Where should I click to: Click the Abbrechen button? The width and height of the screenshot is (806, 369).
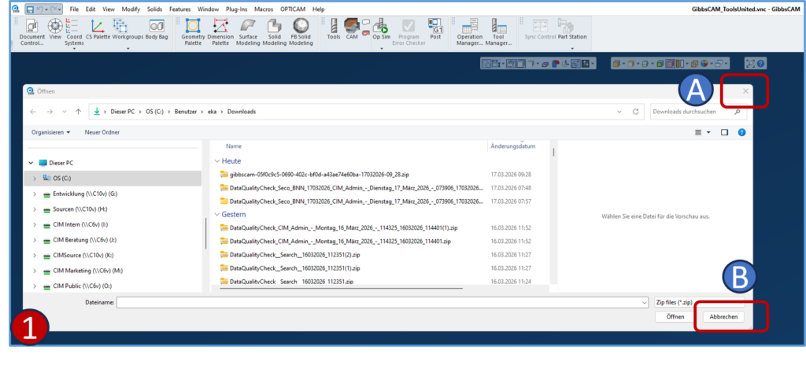(723, 316)
